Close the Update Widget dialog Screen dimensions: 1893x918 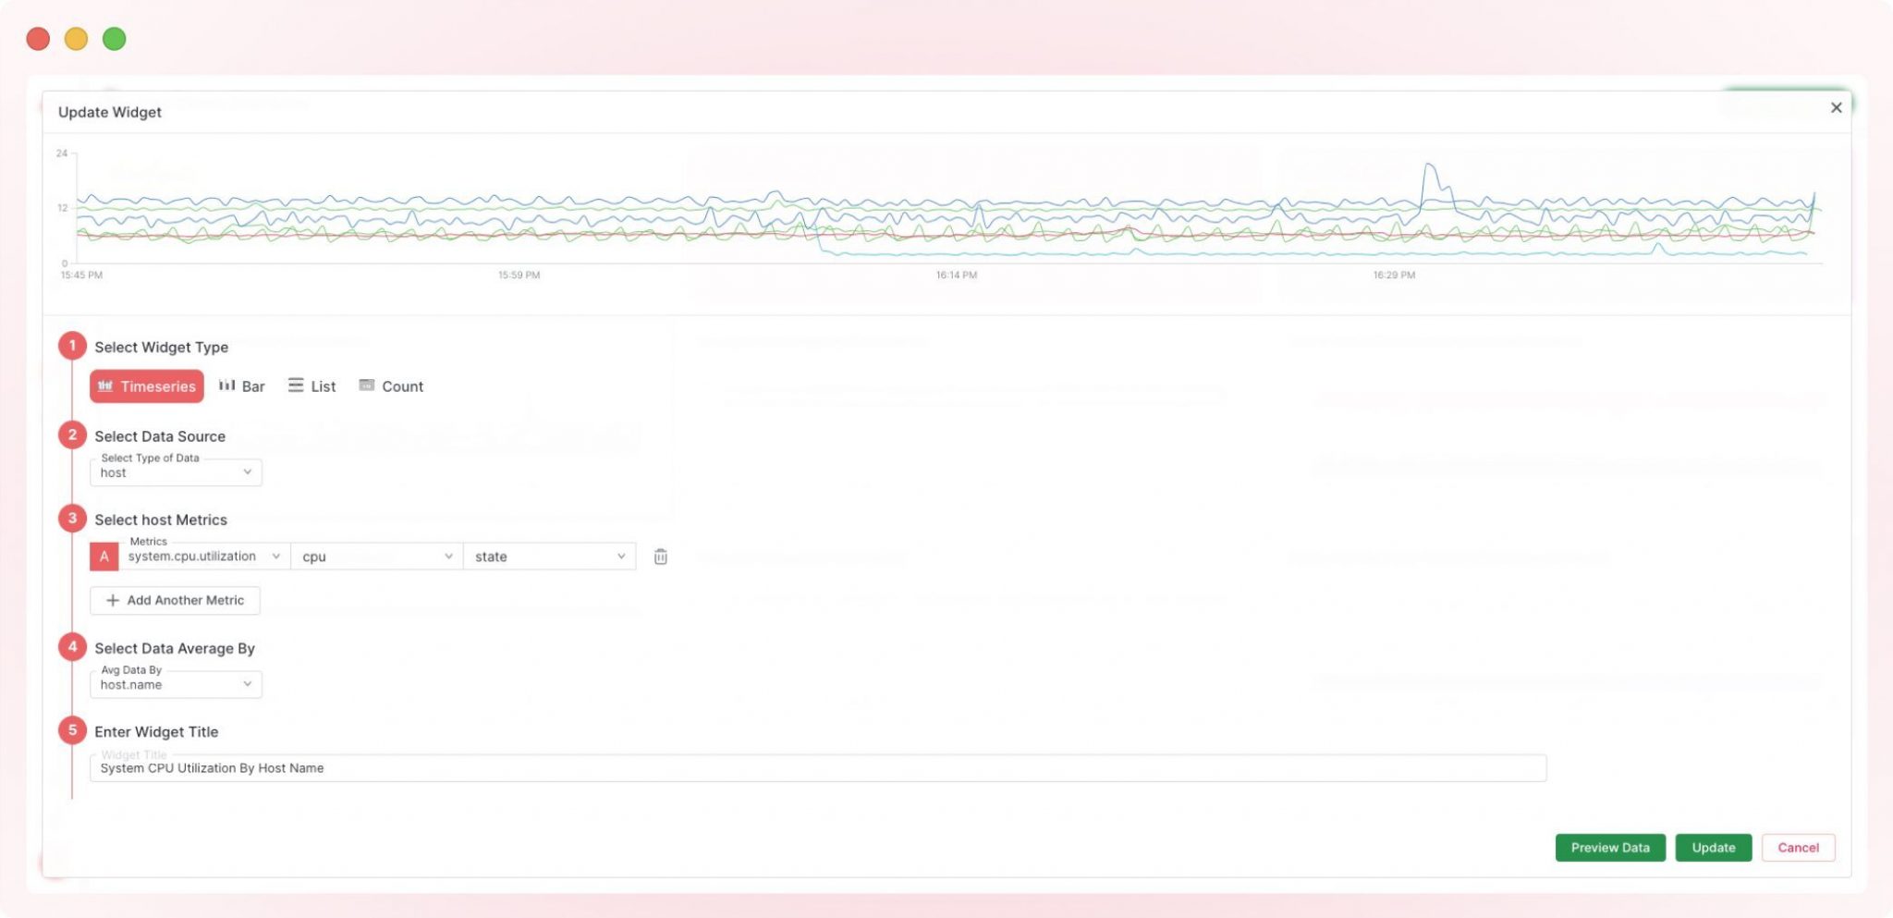[1836, 107]
